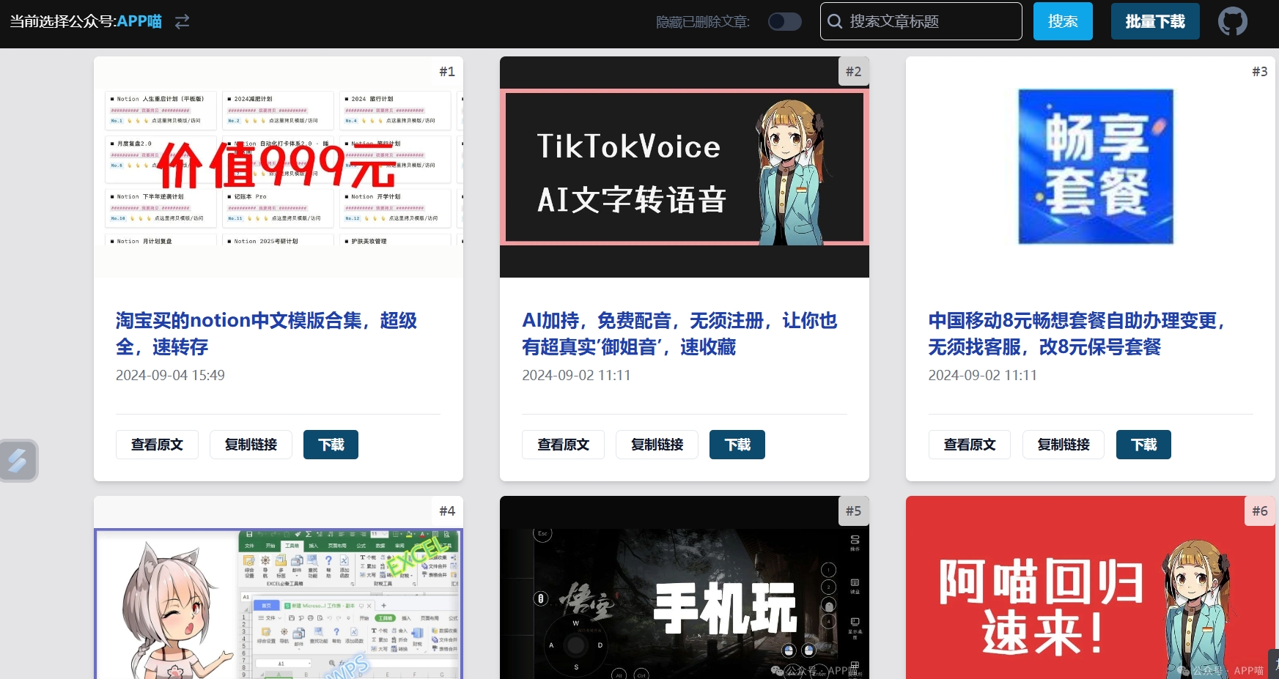View original of article #1
The image size is (1279, 679).
(x=157, y=445)
